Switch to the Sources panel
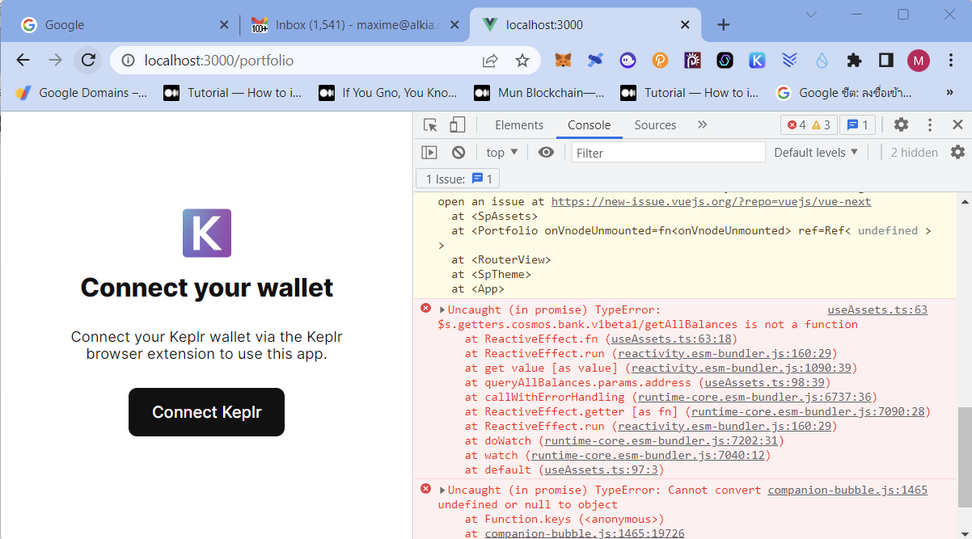 coord(655,124)
